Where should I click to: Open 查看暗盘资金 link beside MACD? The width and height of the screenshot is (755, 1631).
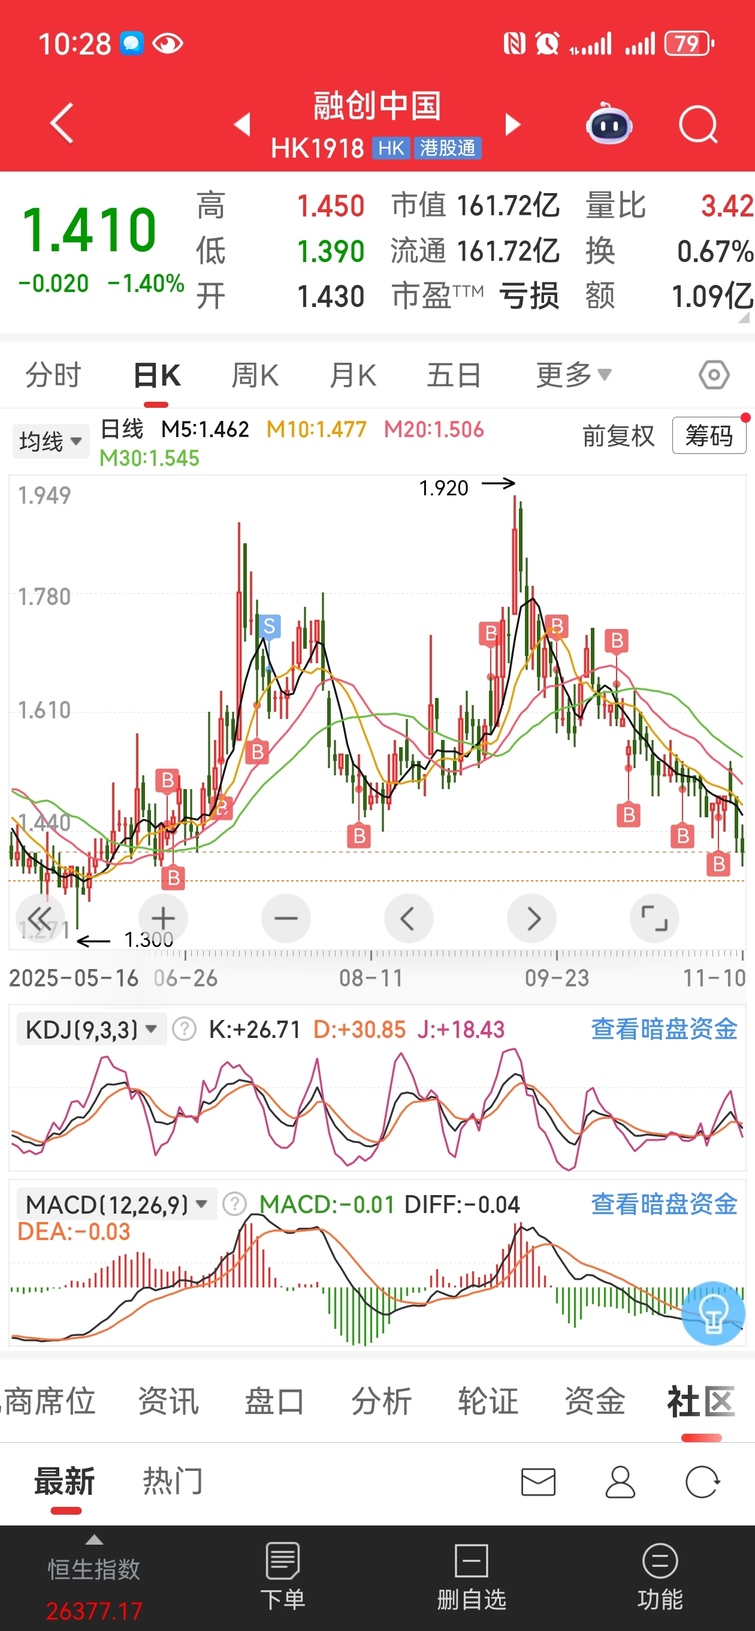click(x=664, y=1203)
